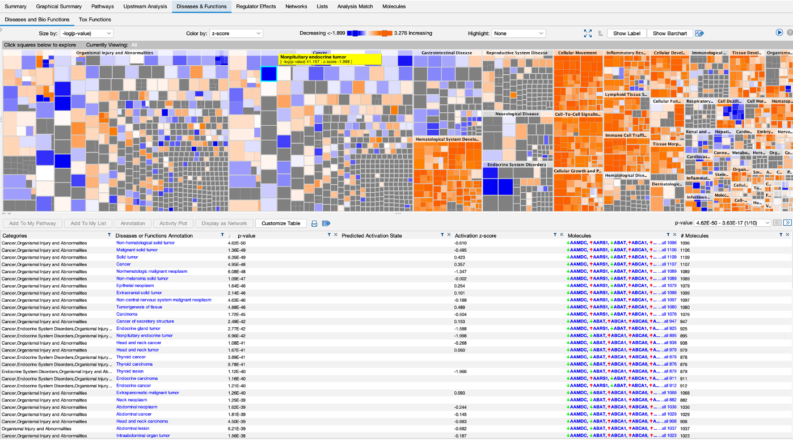Screen dimensions: 793x440
Task: Print the results table
Action: click(x=314, y=223)
